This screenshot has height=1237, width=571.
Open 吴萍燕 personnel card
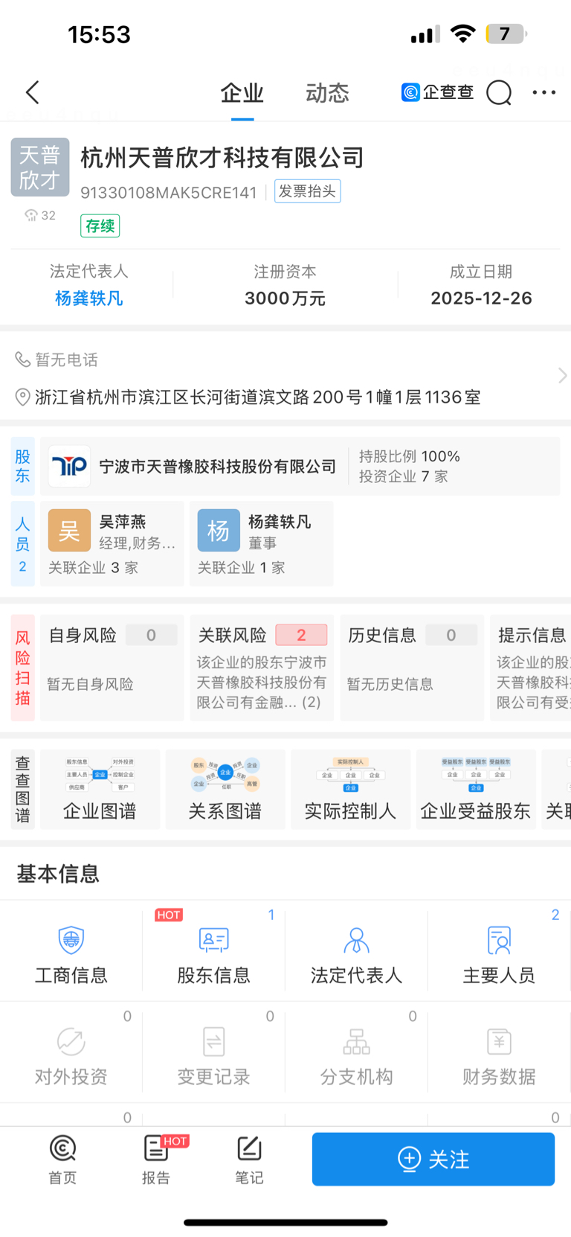(x=112, y=543)
